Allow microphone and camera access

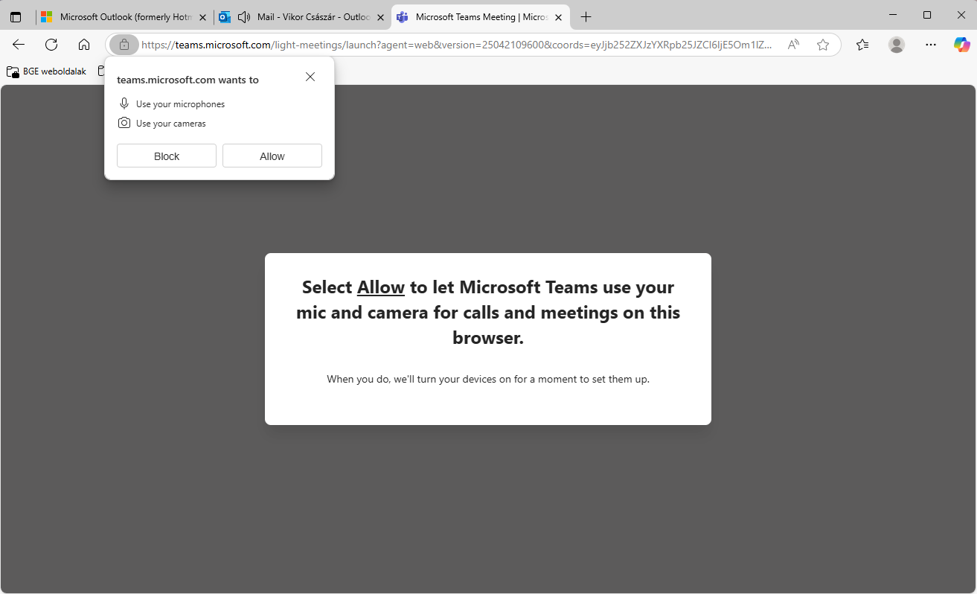272,156
